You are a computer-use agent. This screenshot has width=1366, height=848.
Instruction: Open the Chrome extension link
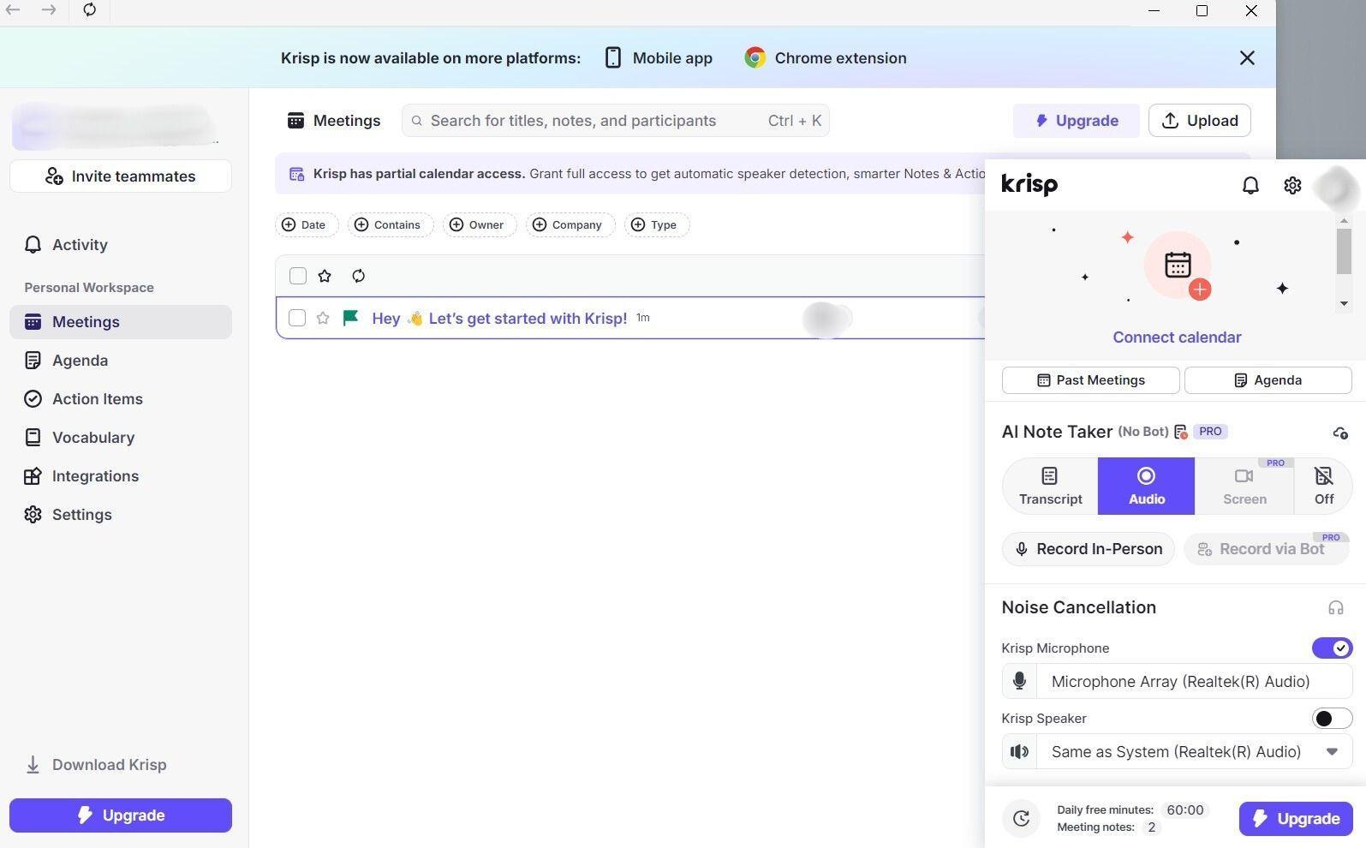826,58
